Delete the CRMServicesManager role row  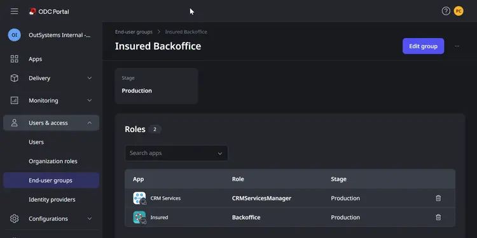438,198
